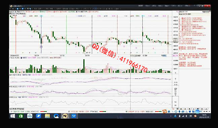The height and width of the screenshot is (128, 218).
Task: Open the blue Q browser taskbar icon
Action: tap(56, 116)
